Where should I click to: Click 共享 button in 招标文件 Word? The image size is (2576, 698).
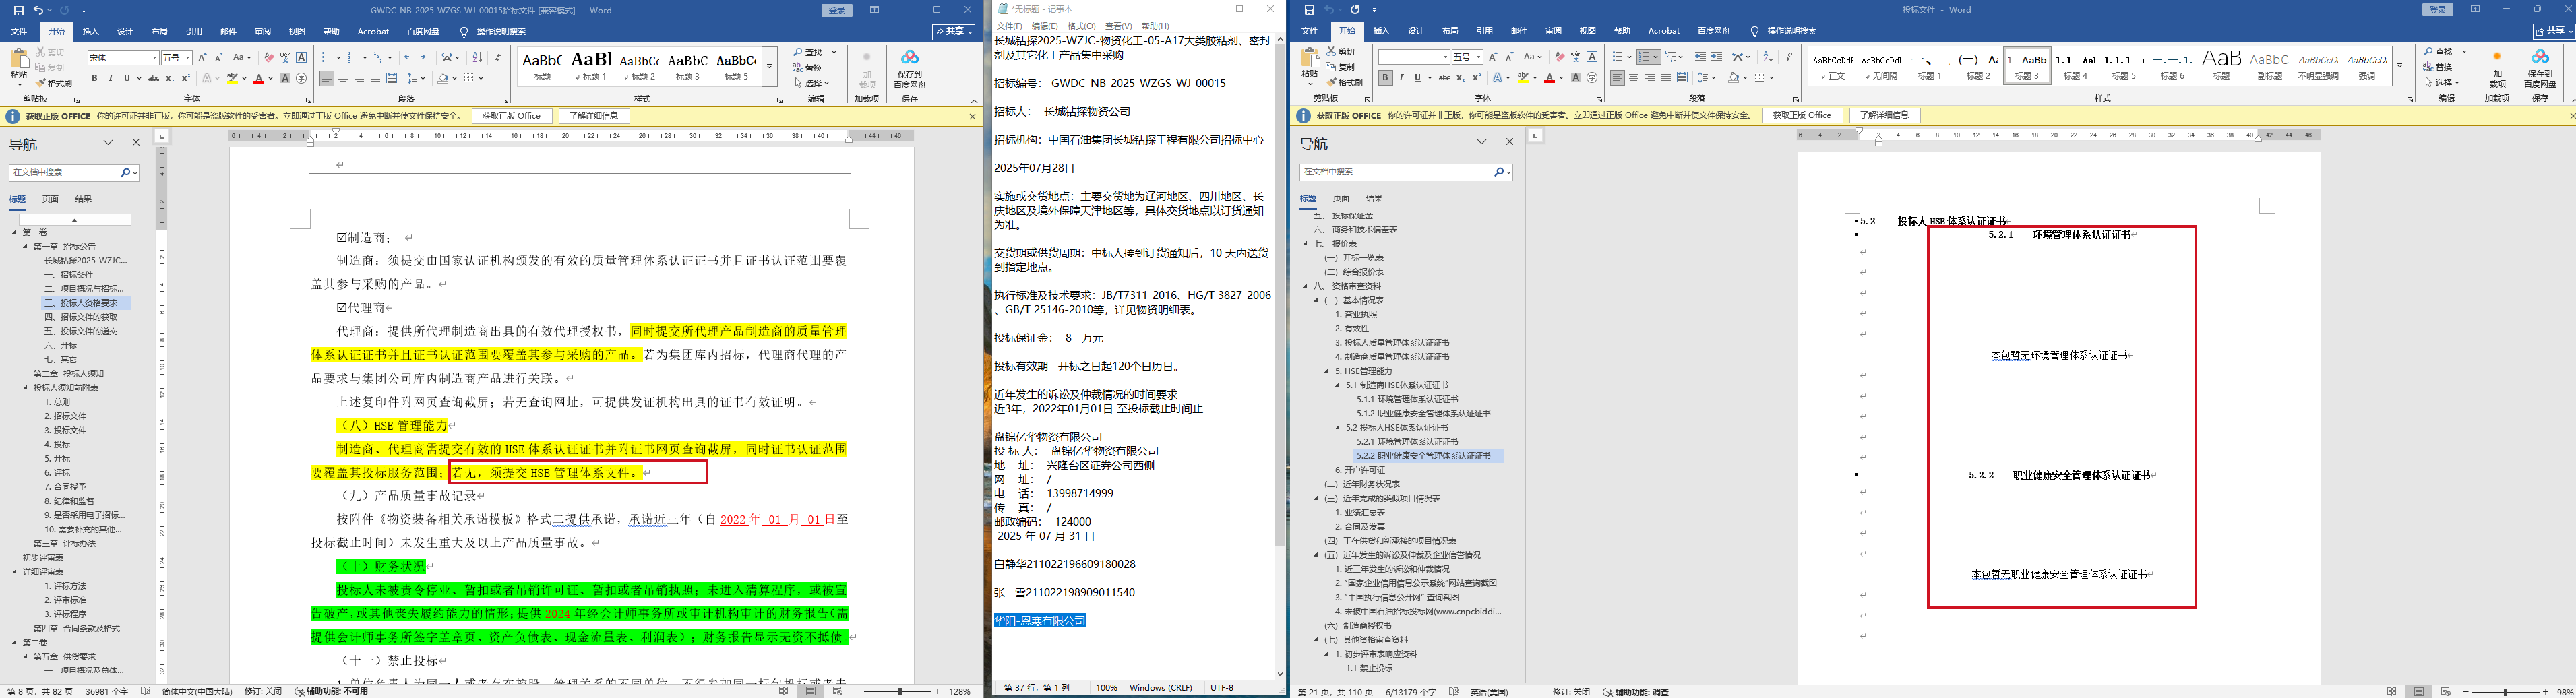pyautogui.click(x=954, y=32)
